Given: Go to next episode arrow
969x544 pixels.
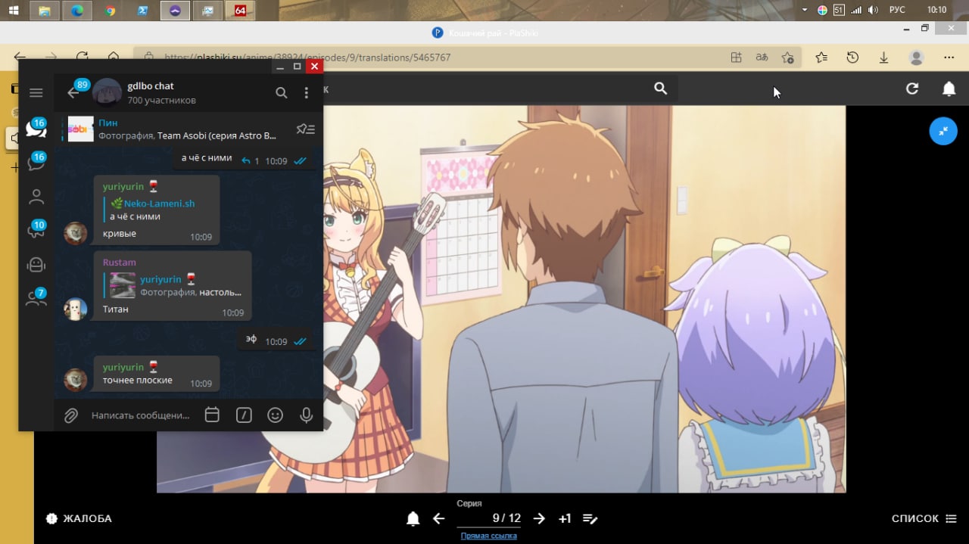Looking at the screenshot, I should tap(539, 518).
